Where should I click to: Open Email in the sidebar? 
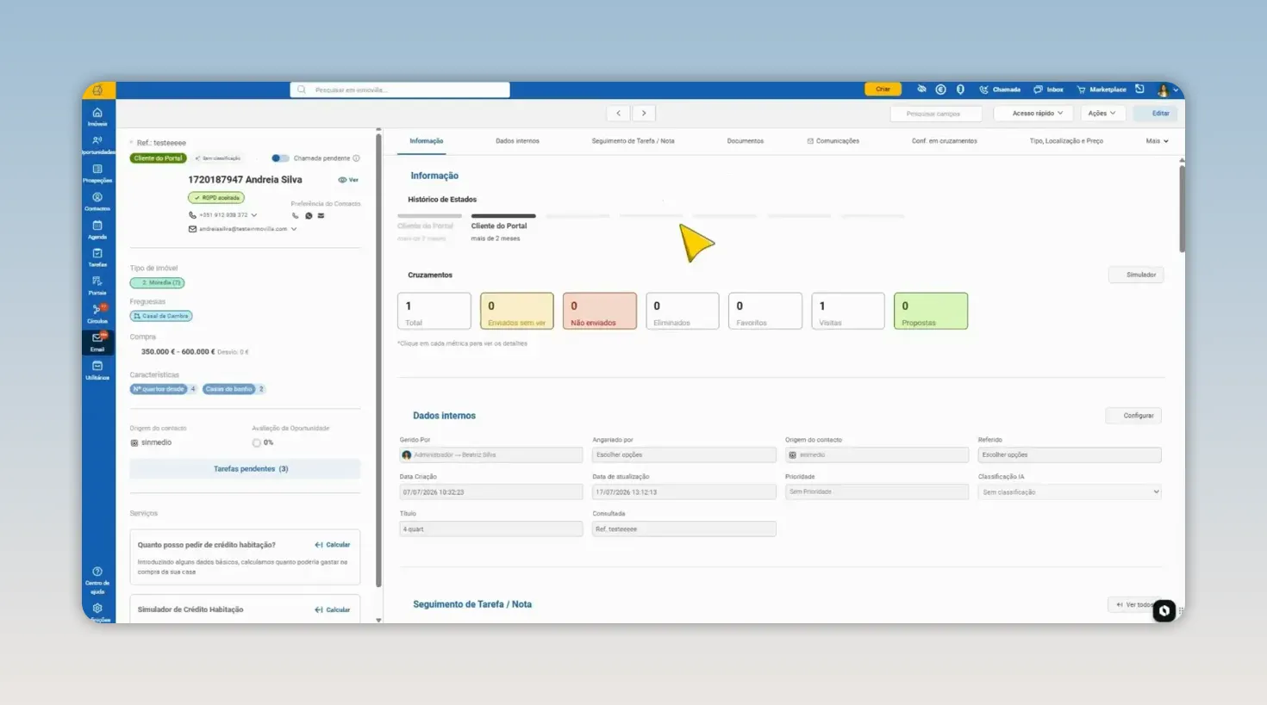coord(97,342)
